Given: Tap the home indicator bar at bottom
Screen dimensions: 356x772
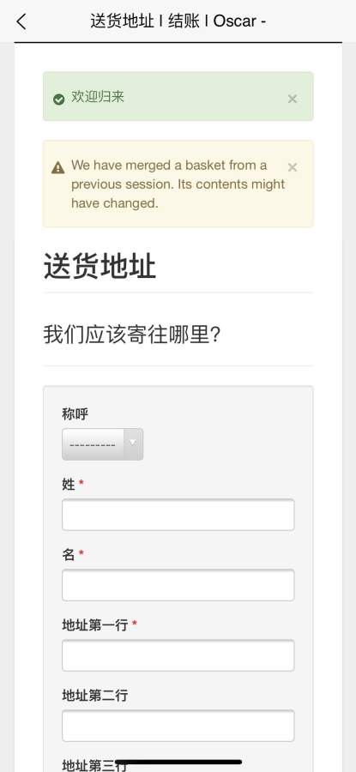Looking at the screenshot, I should 178,763.
